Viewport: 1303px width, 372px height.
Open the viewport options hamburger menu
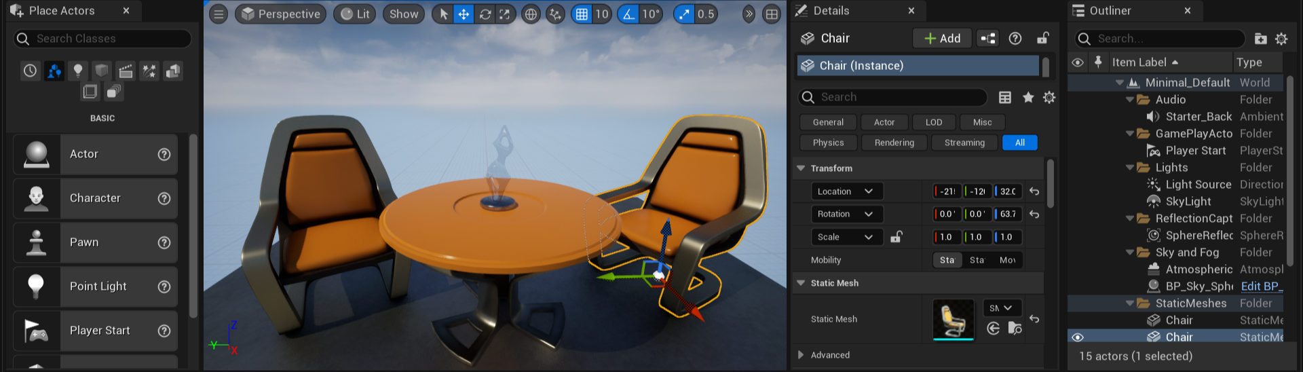[x=219, y=14]
